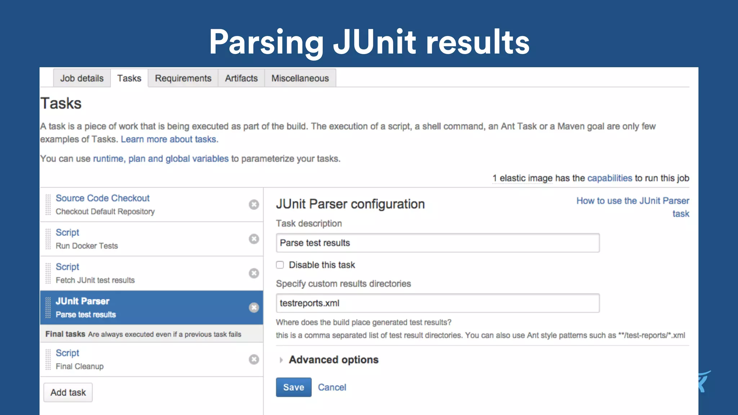
Task: Enable the Disable this task checkbox
Action: click(280, 265)
